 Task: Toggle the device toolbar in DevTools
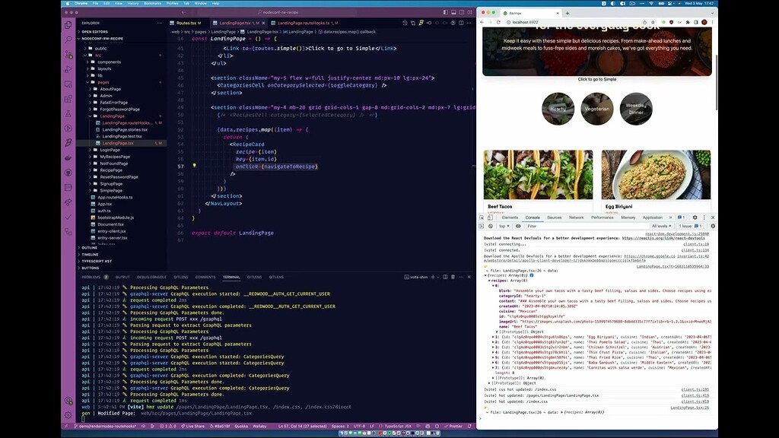pyautogui.click(x=489, y=217)
